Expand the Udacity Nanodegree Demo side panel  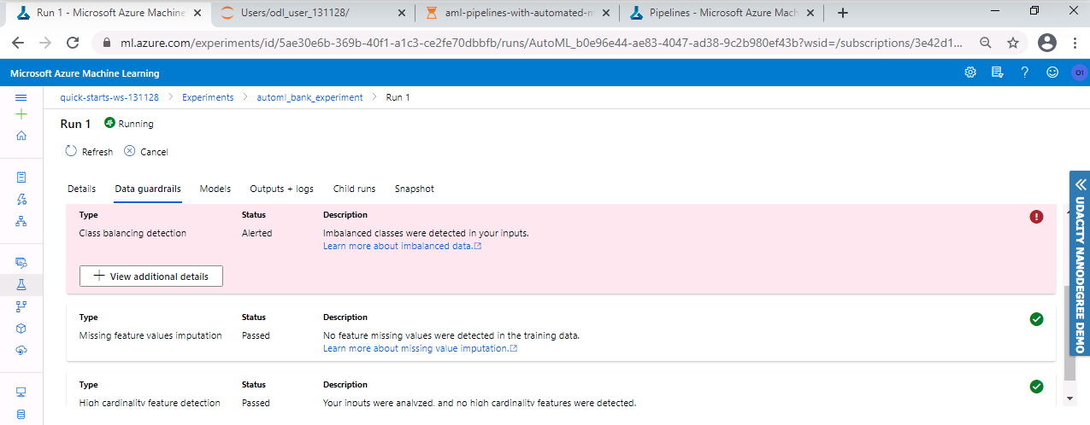pos(1080,264)
